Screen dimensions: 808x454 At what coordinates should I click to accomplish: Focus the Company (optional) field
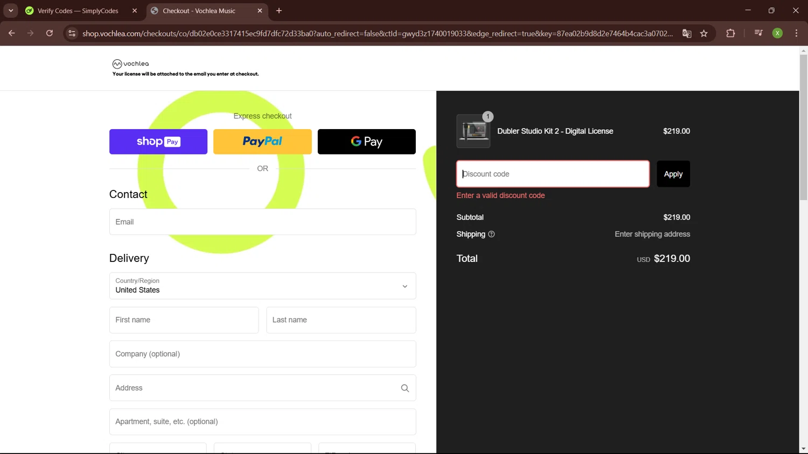click(263, 354)
